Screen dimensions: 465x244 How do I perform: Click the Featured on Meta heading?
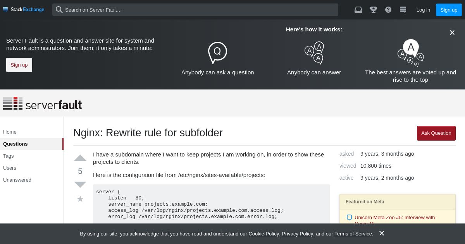click(x=365, y=202)
